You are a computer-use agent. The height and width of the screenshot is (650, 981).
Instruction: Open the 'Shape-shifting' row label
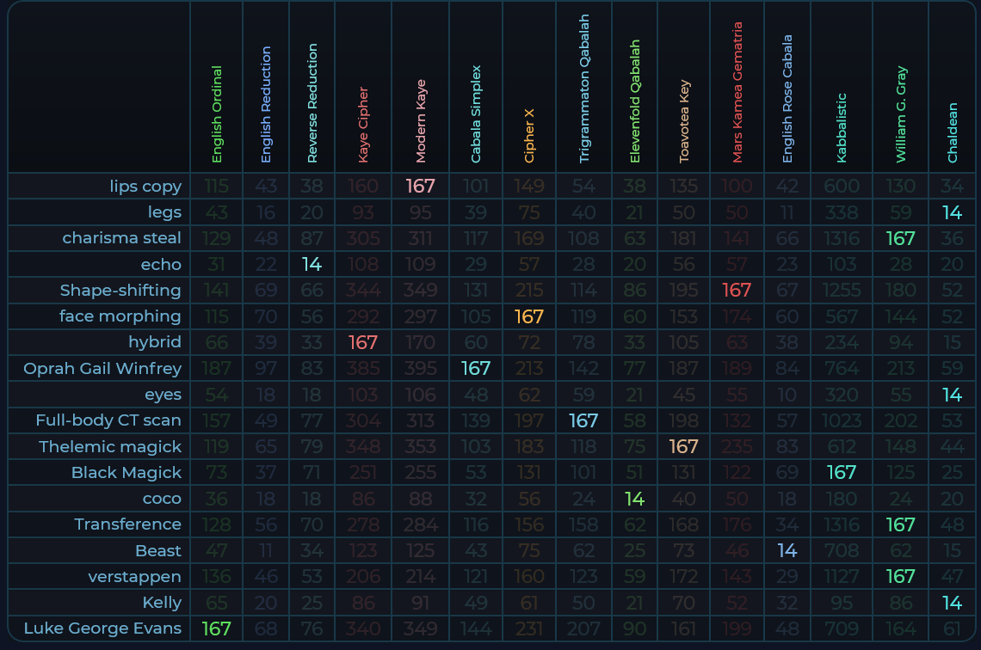(x=120, y=290)
